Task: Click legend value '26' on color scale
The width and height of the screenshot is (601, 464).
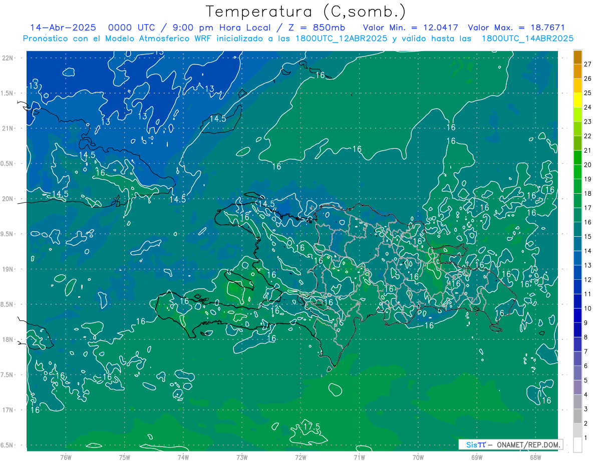Action: pos(588,79)
